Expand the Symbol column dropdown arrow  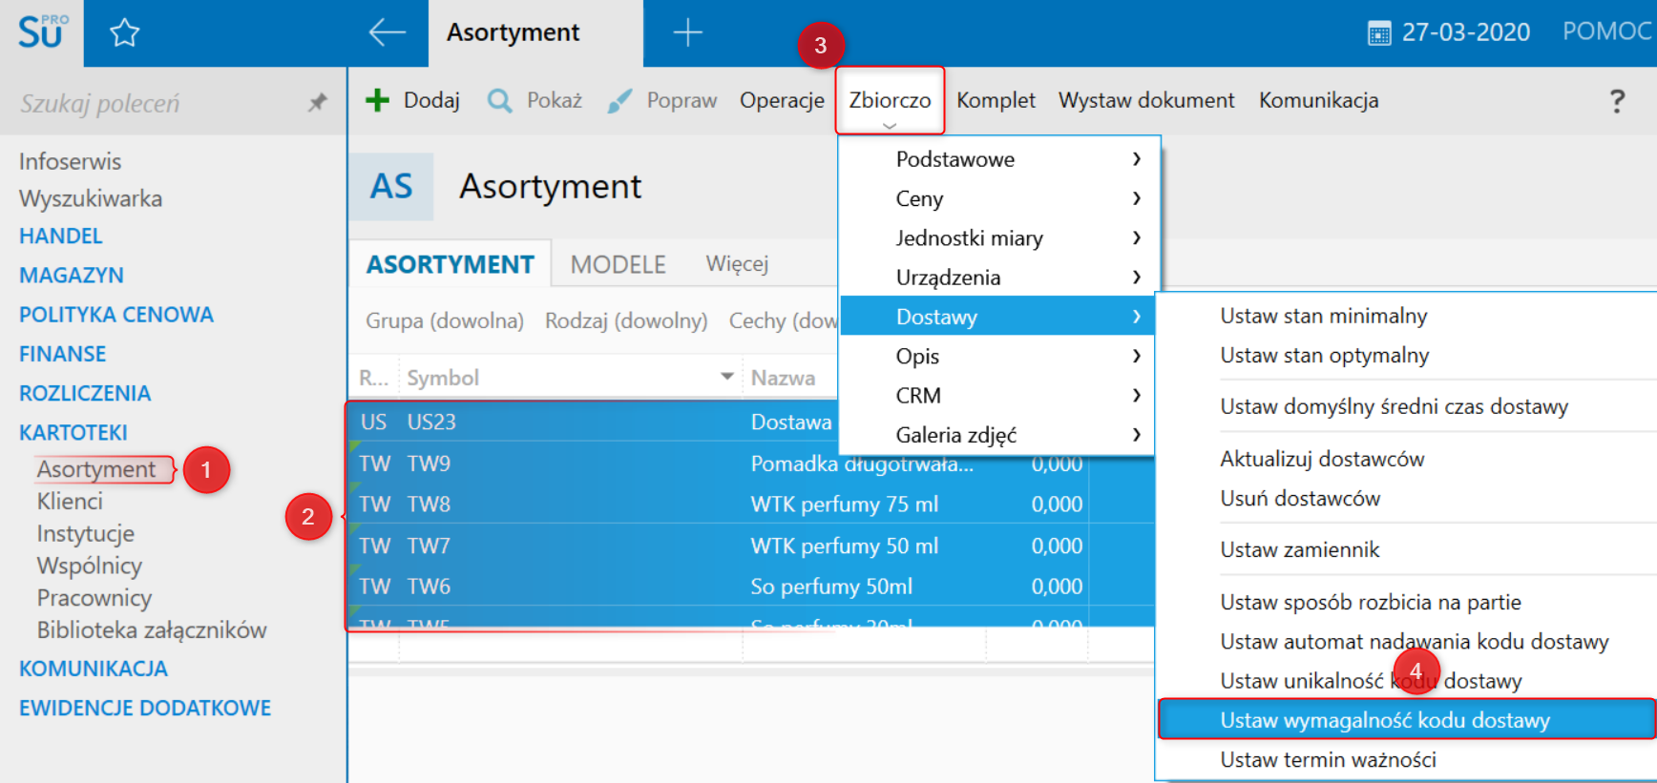(x=726, y=377)
